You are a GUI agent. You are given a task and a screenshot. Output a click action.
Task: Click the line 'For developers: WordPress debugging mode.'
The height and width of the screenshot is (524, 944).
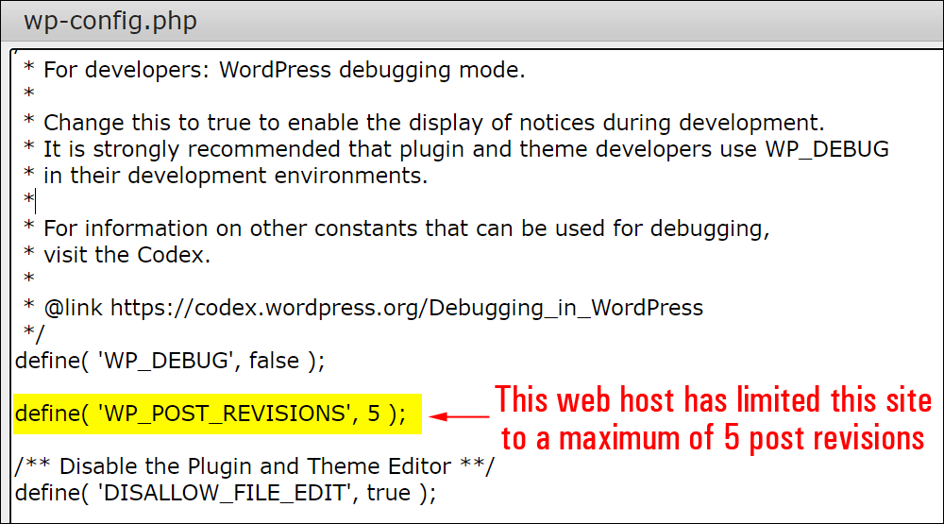pyautogui.click(x=275, y=71)
